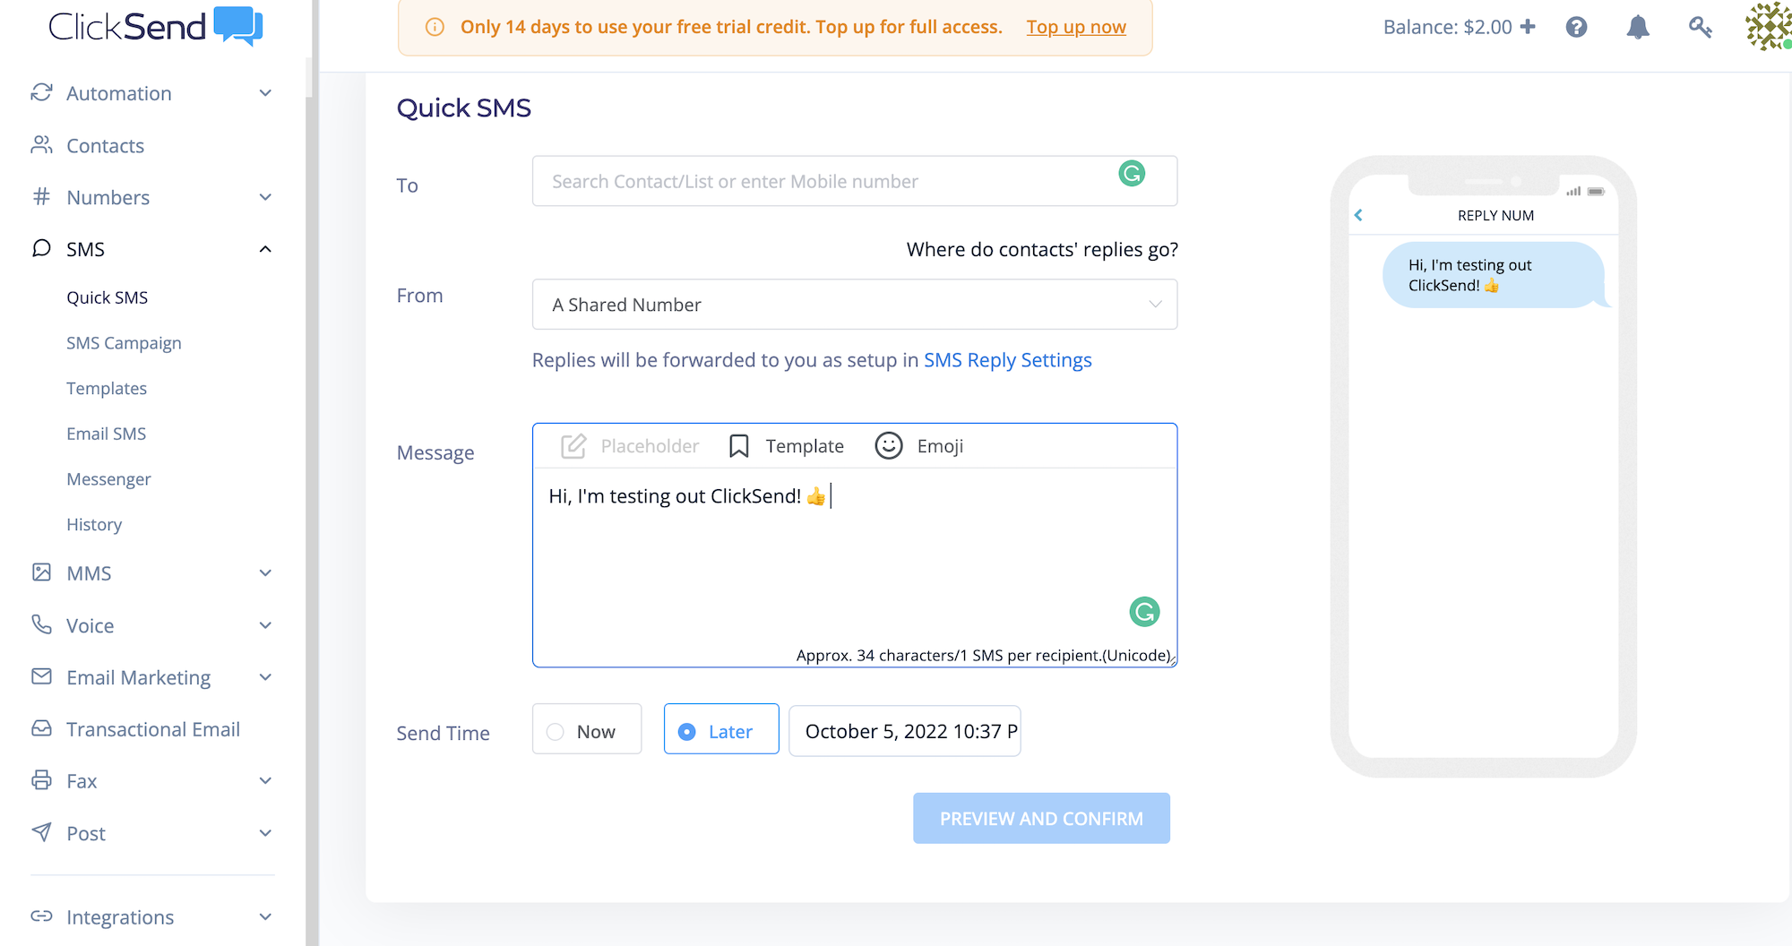The image size is (1792, 946).
Task: Click the Fax printer icon in sidebar
Action: (x=41, y=780)
